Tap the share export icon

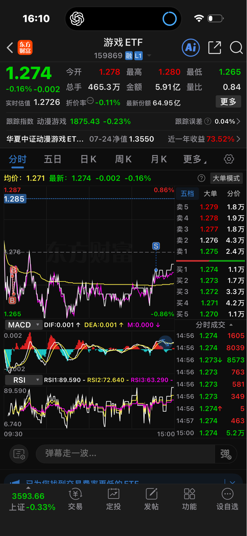215,48
